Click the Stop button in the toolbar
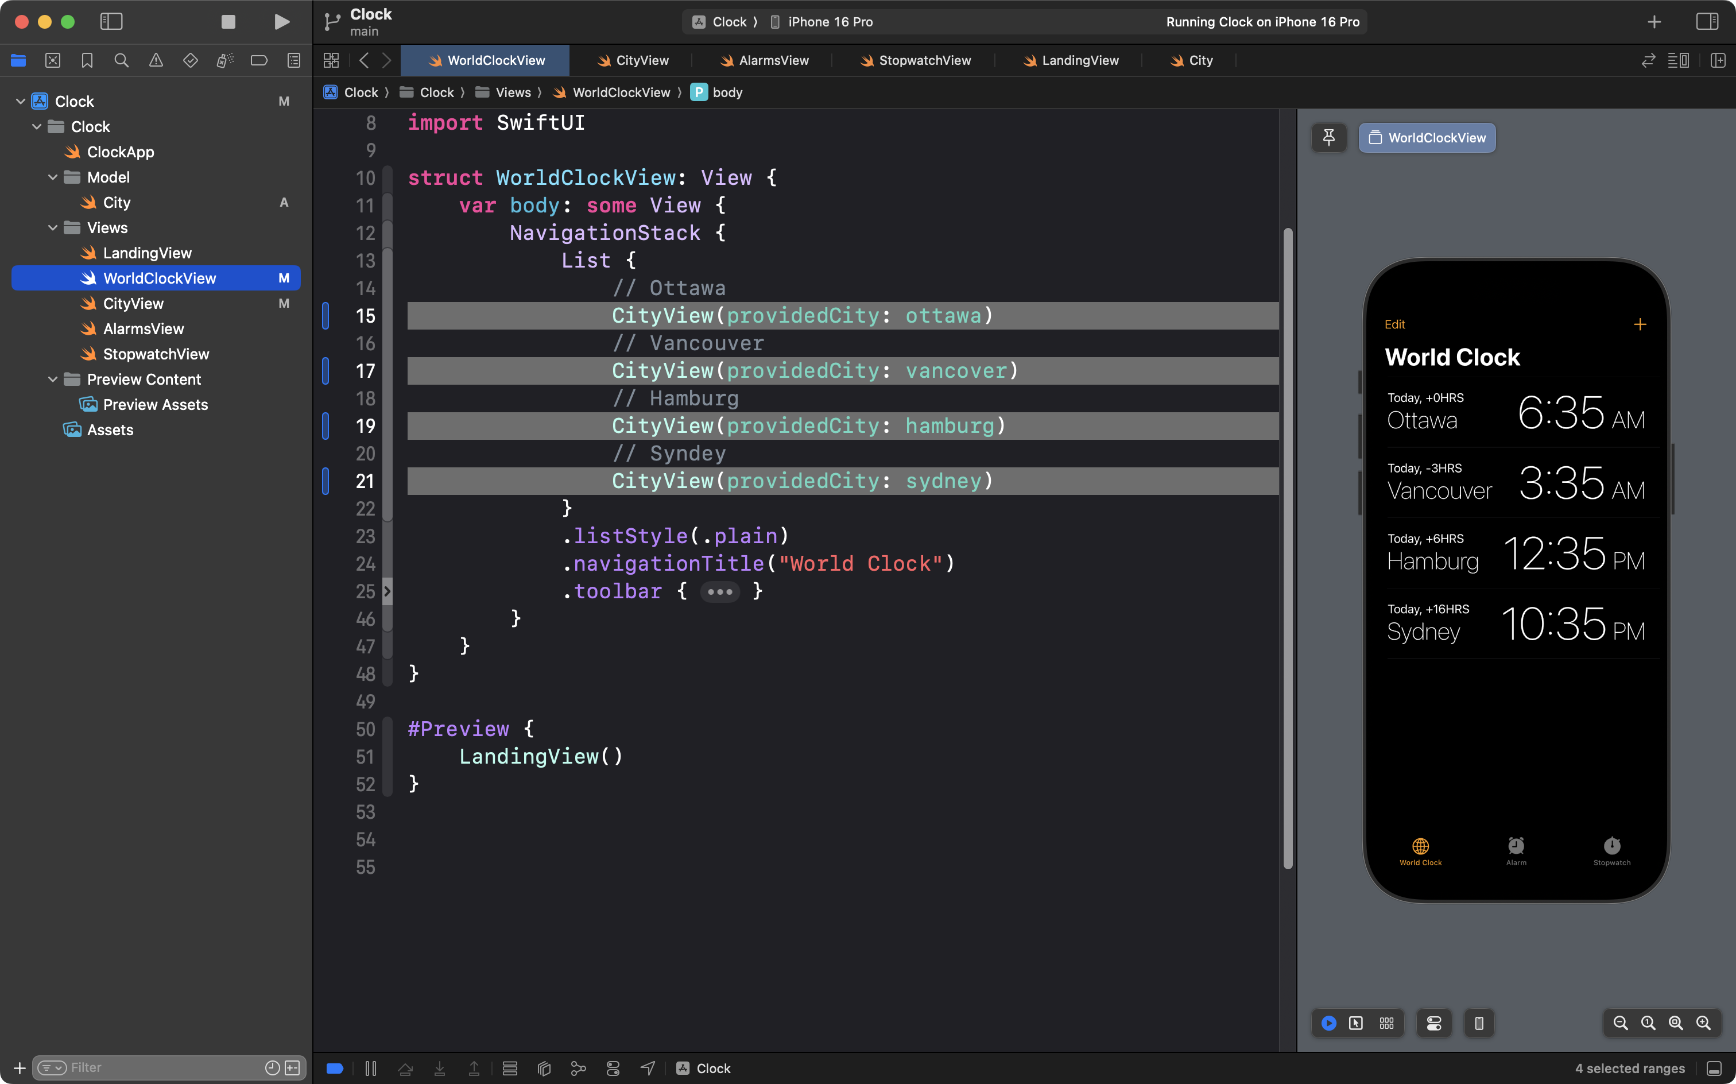Screen dimensions: 1736x1084 point(228,21)
